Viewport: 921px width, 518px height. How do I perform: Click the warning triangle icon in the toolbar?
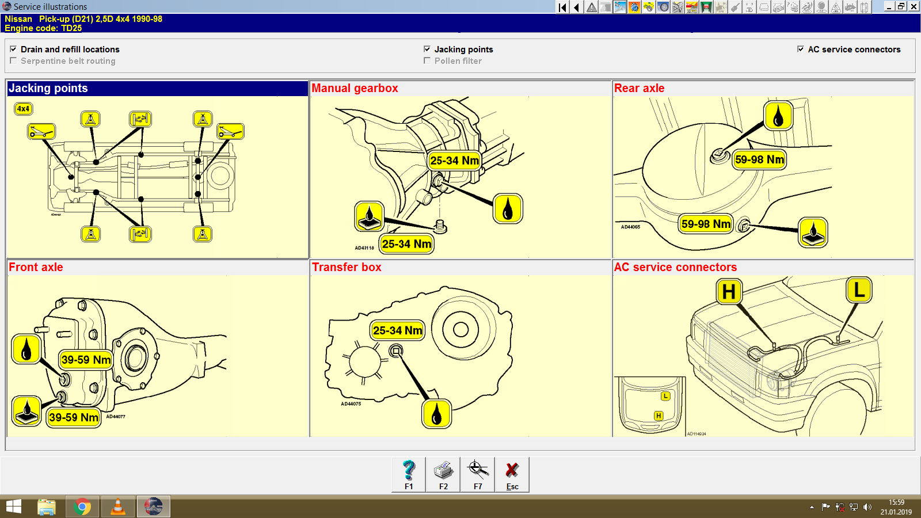592,7
